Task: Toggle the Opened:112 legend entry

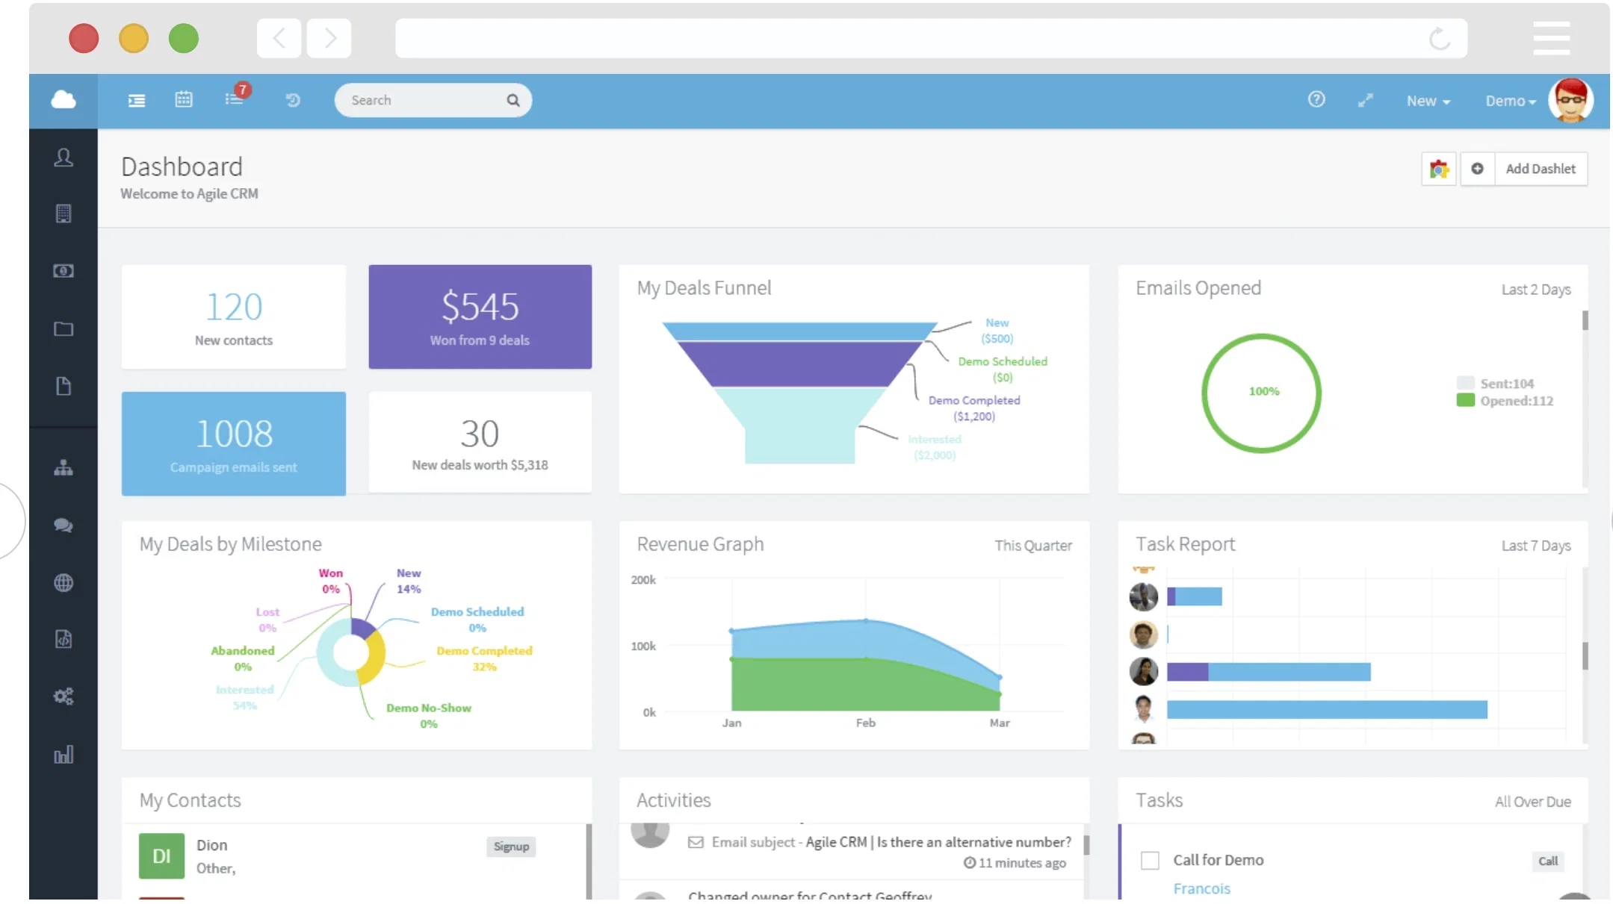Action: pos(1505,401)
